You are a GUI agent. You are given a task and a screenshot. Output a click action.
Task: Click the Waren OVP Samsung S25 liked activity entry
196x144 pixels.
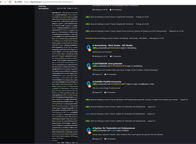coord(137,100)
